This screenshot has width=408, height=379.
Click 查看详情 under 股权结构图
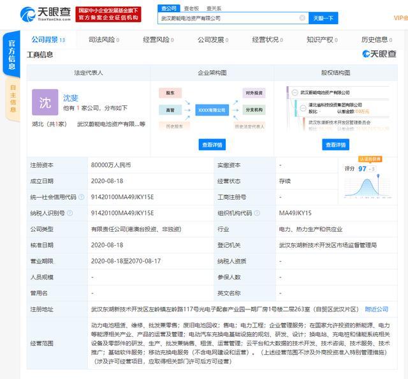pyautogui.click(x=336, y=145)
